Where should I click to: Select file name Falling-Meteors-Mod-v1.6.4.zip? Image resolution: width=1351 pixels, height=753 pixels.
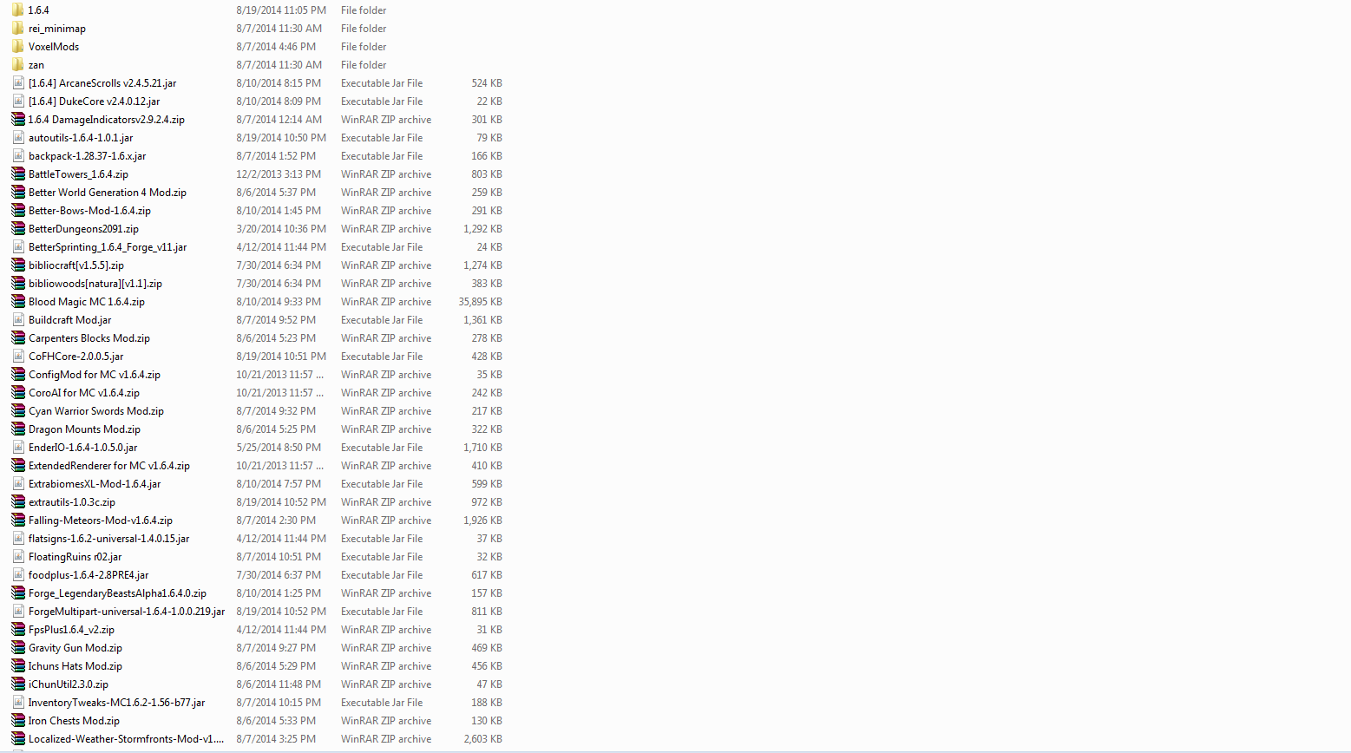[x=101, y=521]
